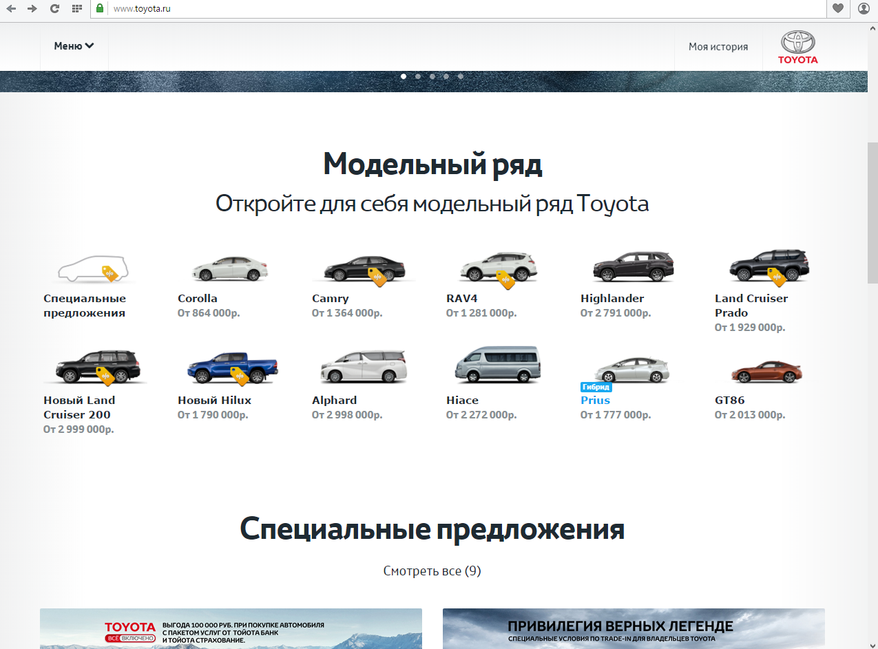Open the Новый Hilux model link
The width and height of the screenshot is (878, 649).
coord(214,401)
